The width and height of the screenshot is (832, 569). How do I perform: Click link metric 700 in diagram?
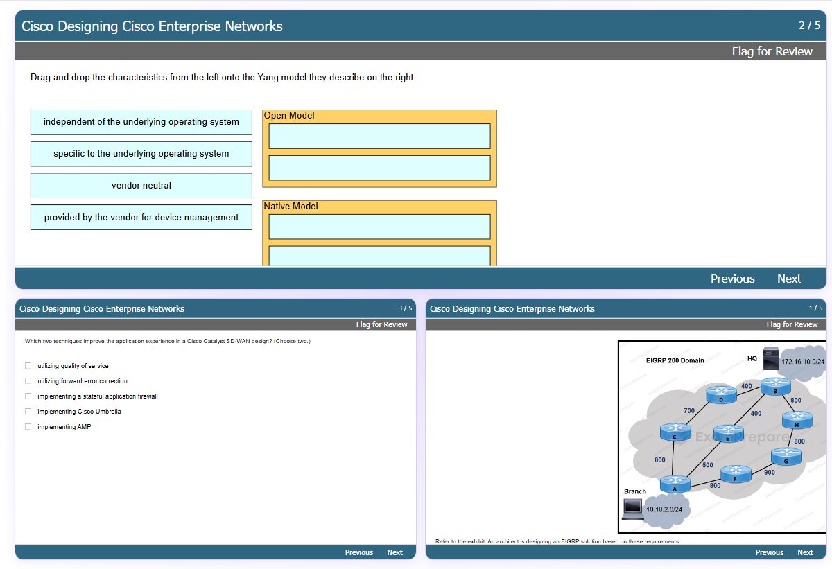tap(689, 411)
